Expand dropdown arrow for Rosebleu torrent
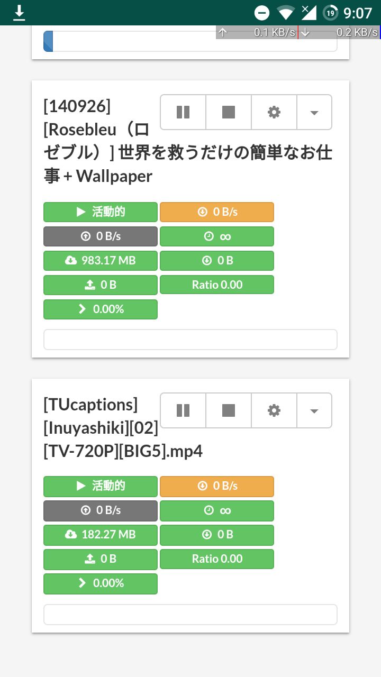This screenshot has height=677, width=381. pos(314,112)
